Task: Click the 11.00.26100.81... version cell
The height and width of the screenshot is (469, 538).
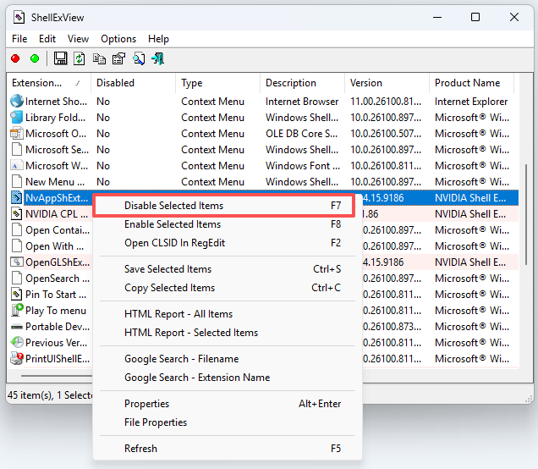Action: tap(386, 102)
